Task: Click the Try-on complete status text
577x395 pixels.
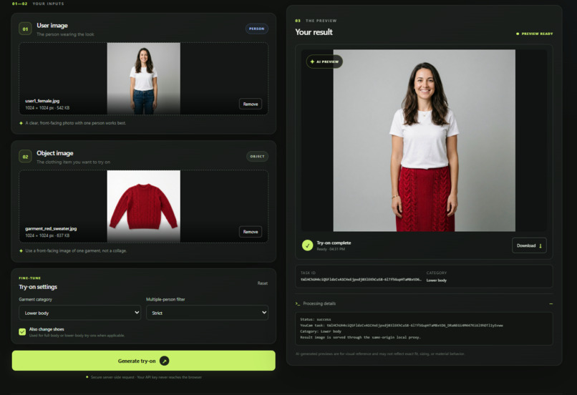Action: [x=334, y=243]
